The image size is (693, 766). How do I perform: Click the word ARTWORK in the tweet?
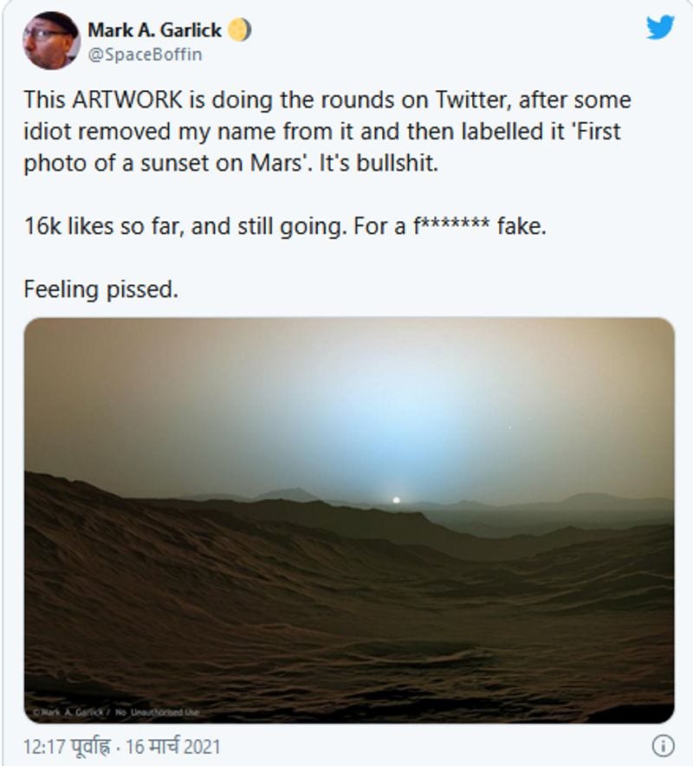pos(127,100)
